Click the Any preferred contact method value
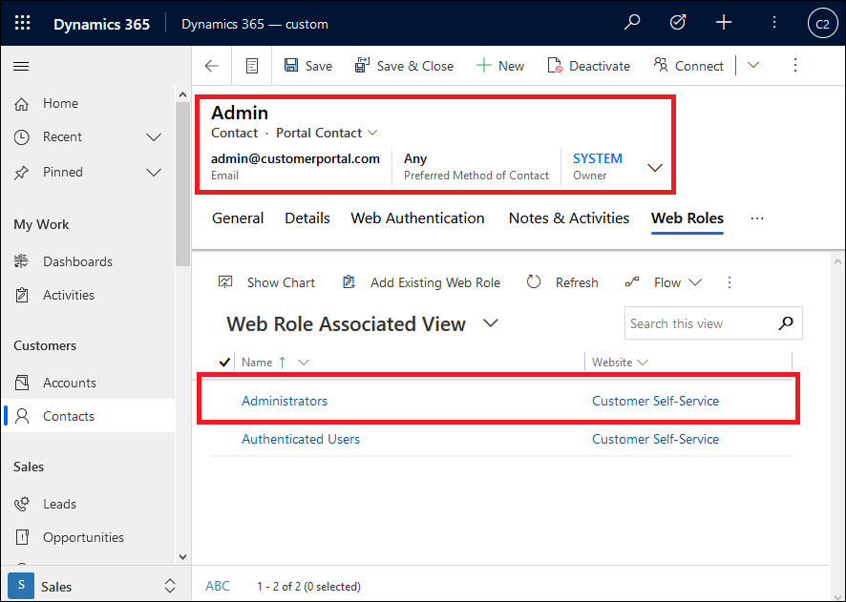The width and height of the screenshot is (846, 602). pos(415,158)
